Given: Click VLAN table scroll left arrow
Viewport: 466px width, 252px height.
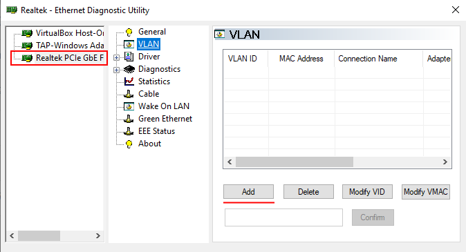Looking at the screenshot, I should 230,162.
